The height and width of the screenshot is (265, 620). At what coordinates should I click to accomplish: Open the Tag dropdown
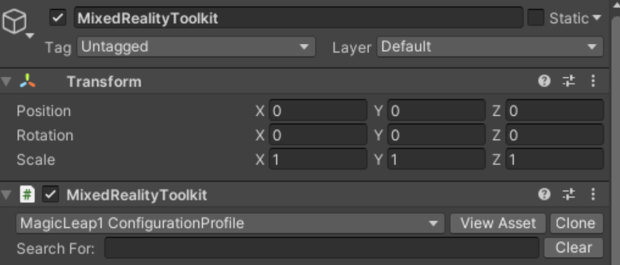(x=196, y=47)
